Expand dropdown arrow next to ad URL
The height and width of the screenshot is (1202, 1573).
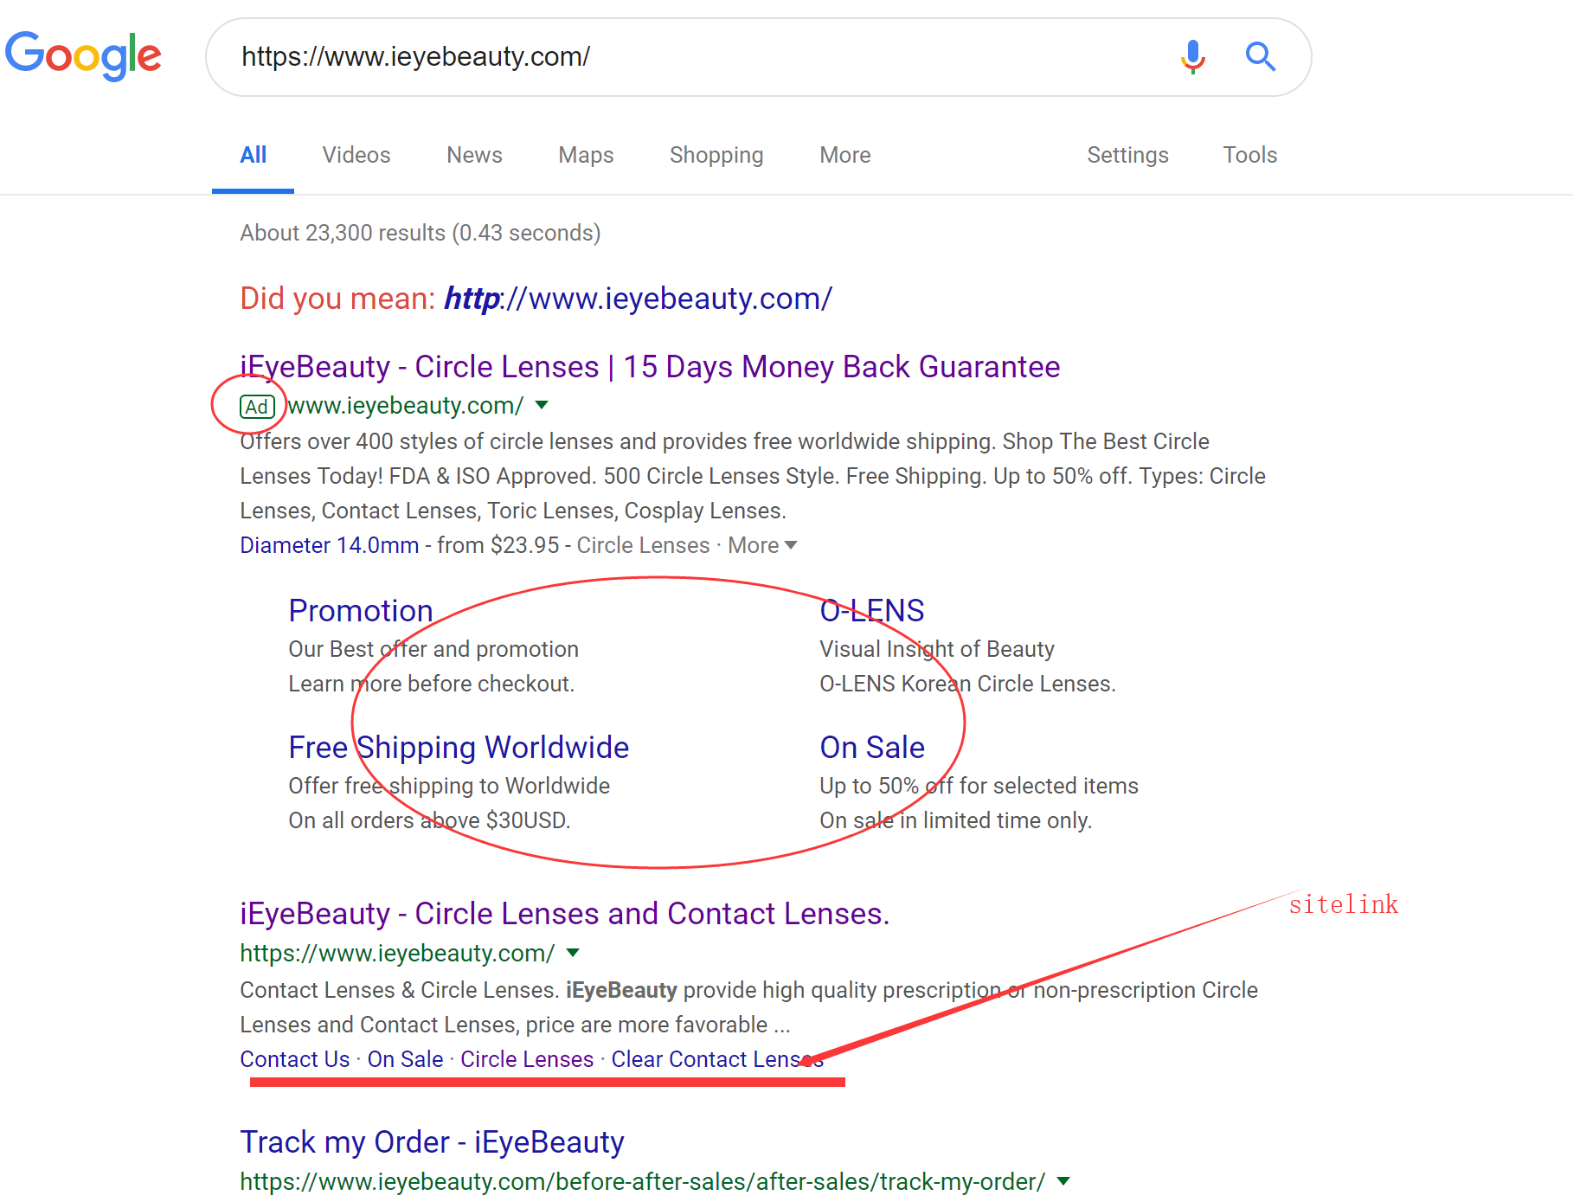point(542,405)
